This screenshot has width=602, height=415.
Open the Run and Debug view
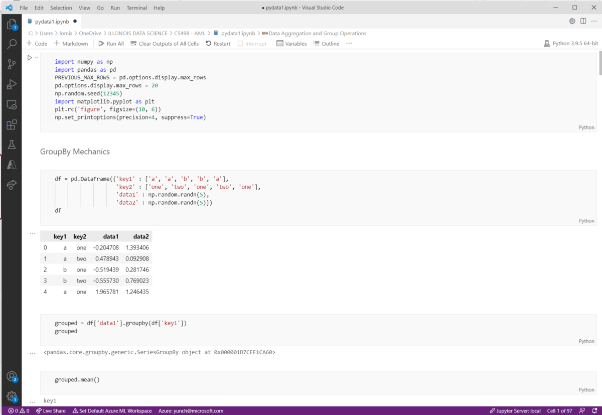11,84
